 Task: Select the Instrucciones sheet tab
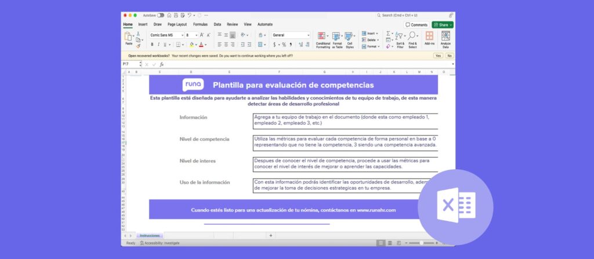point(150,235)
